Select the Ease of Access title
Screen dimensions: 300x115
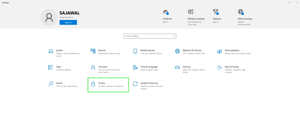(x=232, y=67)
